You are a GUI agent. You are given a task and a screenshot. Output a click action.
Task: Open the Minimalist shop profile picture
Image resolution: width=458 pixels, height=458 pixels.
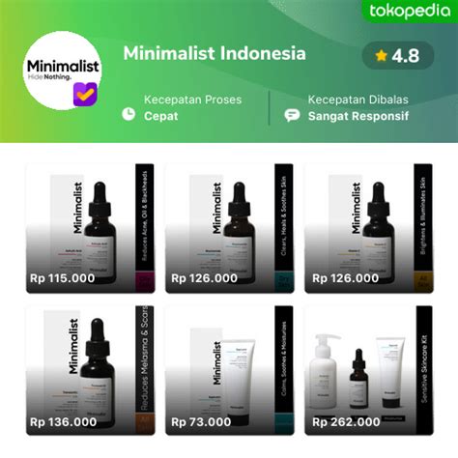point(63,71)
